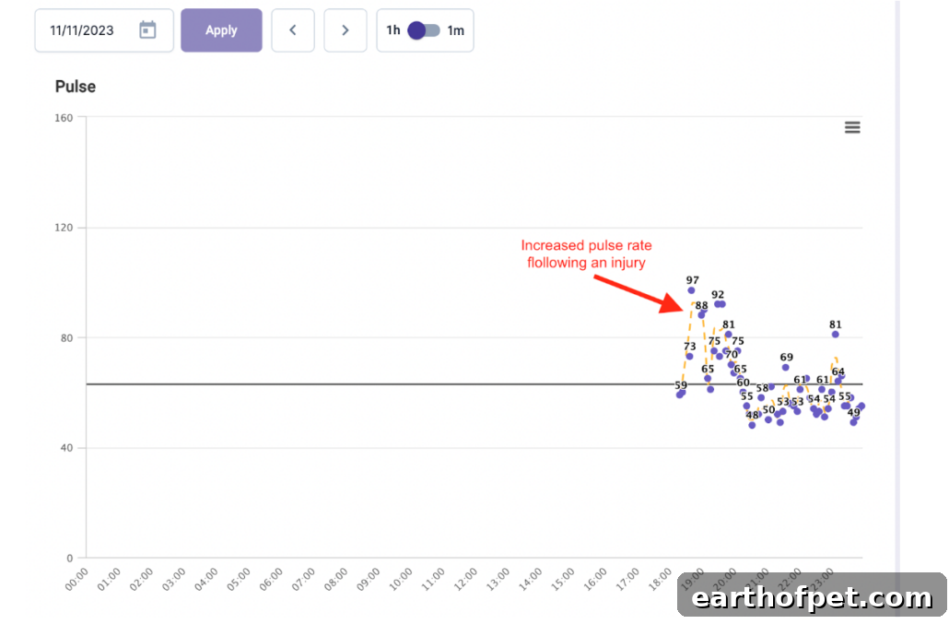The height and width of the screenshot is (624, 949).
Task: Click the 17:00 x-axis label
Action: click(x=627, y=579)
